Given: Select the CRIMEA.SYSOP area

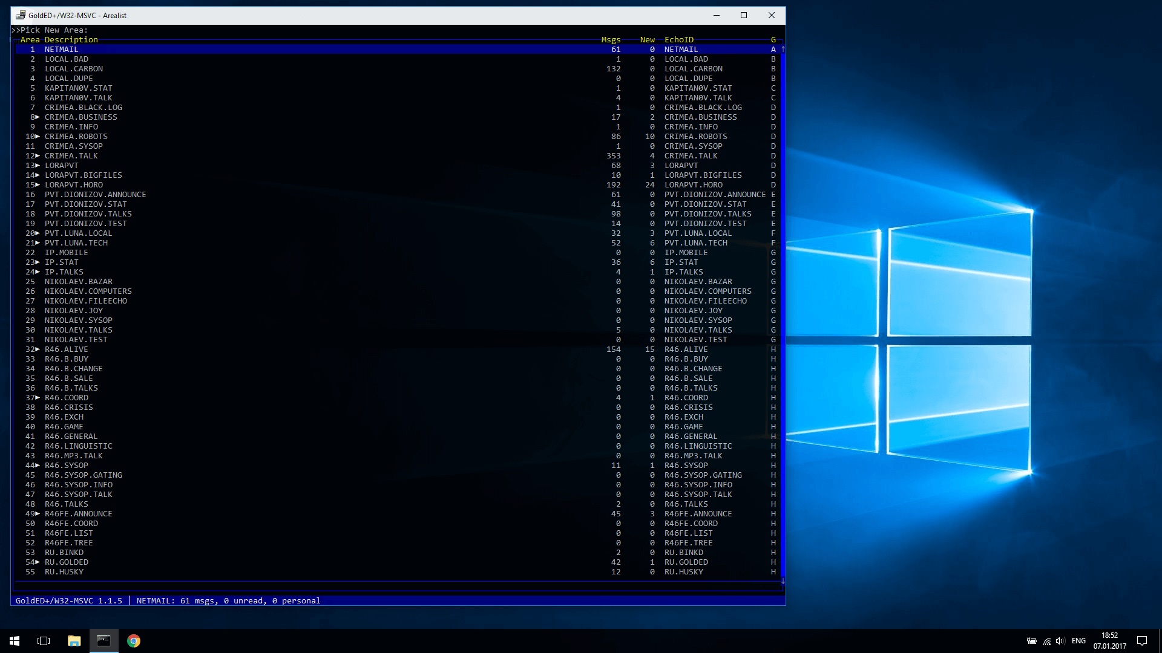Looking at the screenshot, I should 398,146.
